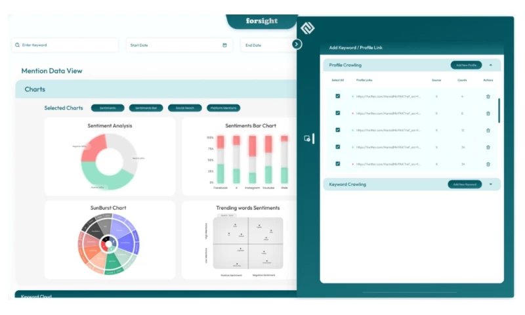Click the search magnifier in keyword field
The height and width of the screenshot is (315, 525).
18,45
